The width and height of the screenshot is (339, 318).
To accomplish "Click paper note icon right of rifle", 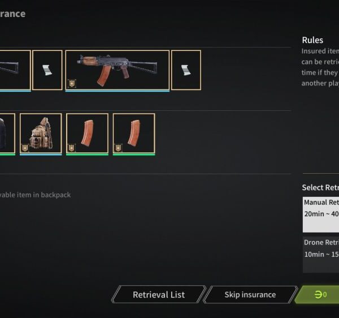I will coord(186,70).
